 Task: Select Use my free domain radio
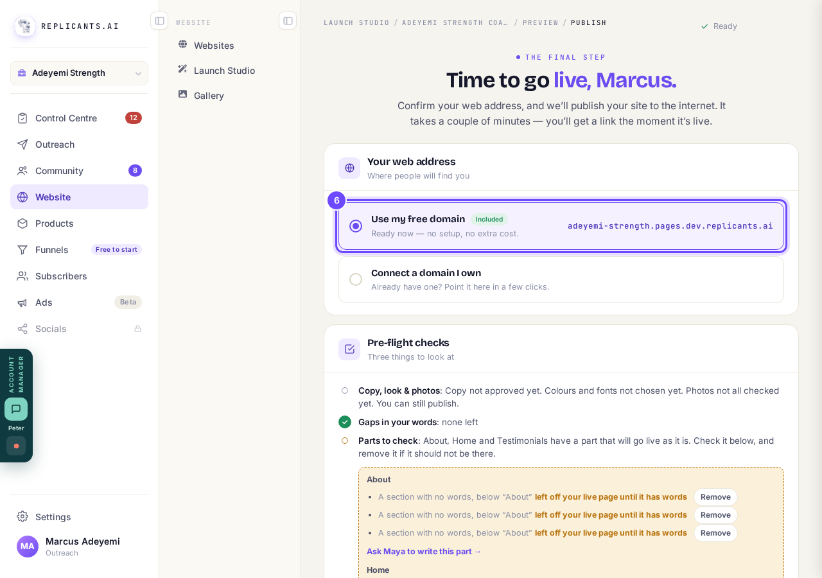(356, 226)
